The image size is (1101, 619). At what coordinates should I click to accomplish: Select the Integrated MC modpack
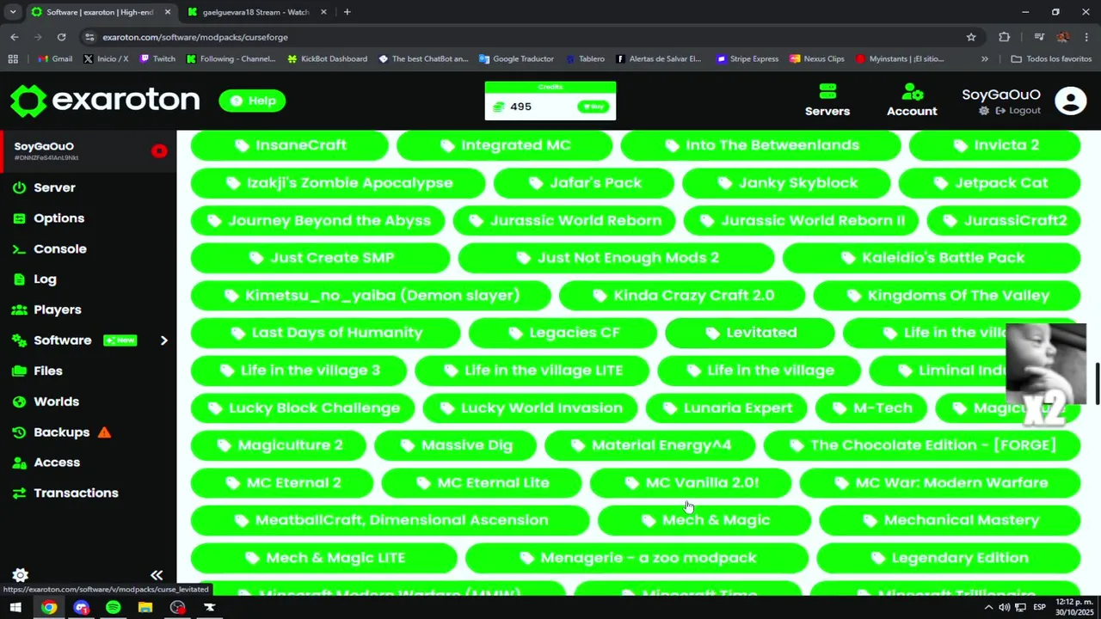(x=504, y=145)
